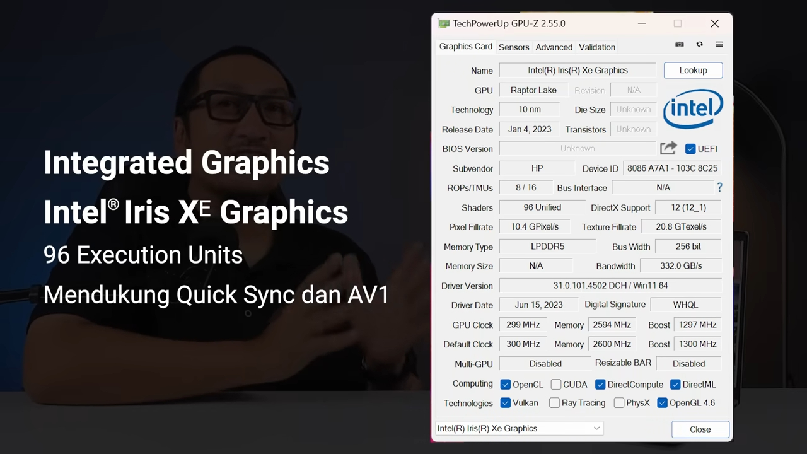
Task: Click the GPU name text field
Action: [578, 71]
